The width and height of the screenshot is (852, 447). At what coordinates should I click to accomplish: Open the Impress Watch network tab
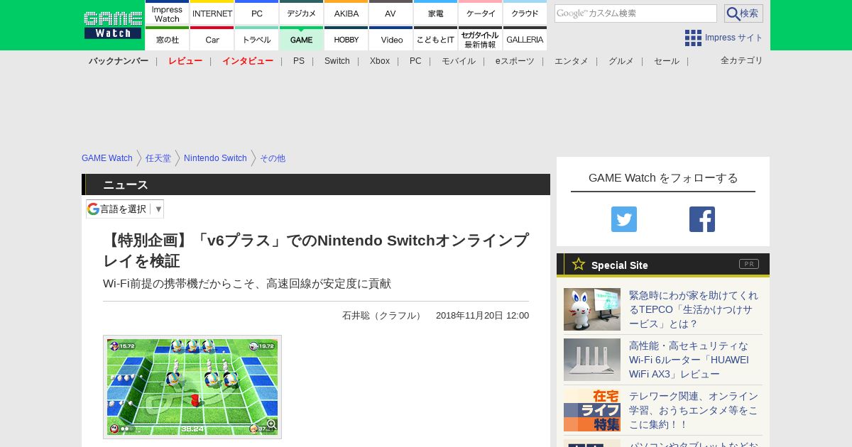coord(167,12)
